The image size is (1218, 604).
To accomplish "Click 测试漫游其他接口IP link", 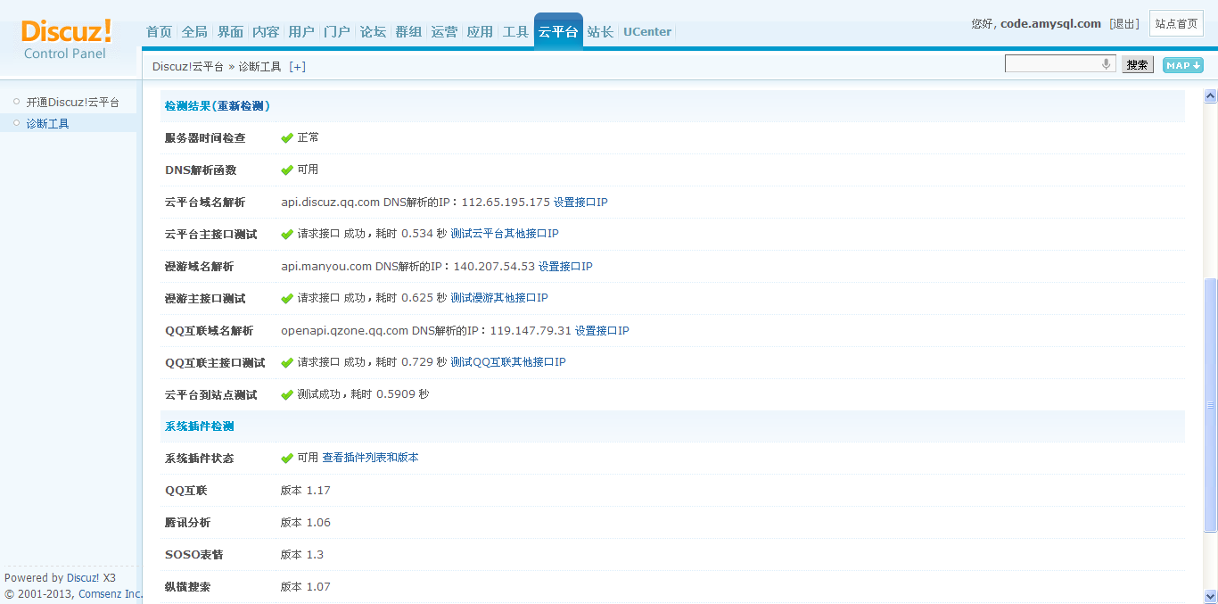I will coord(498,298).
